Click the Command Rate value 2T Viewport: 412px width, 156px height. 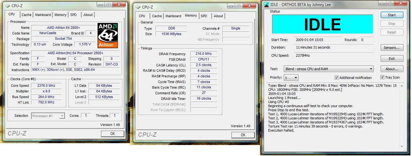(203, 93)
